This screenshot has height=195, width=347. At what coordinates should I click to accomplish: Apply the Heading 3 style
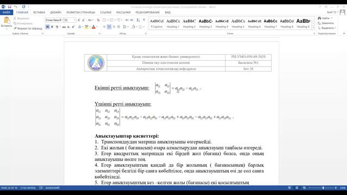click(205, 23)
